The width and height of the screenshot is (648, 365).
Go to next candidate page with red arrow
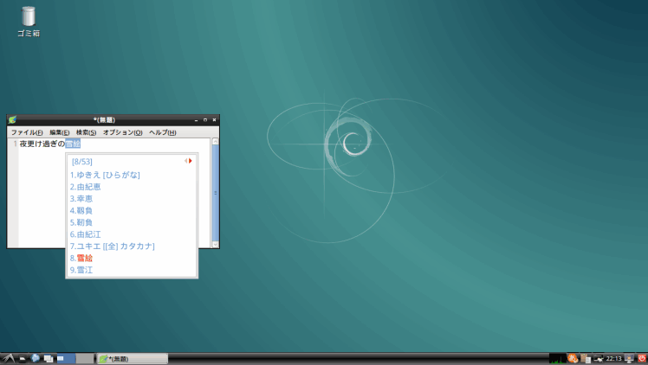tap(191, 161)
